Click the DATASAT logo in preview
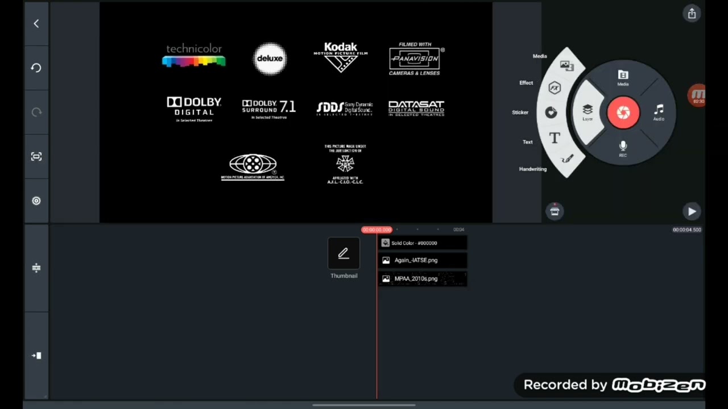Viewport: 728px width, 409px height. [416, 108]
